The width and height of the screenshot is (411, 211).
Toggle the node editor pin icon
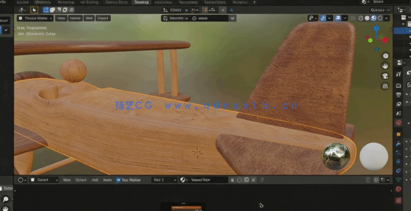262,180
